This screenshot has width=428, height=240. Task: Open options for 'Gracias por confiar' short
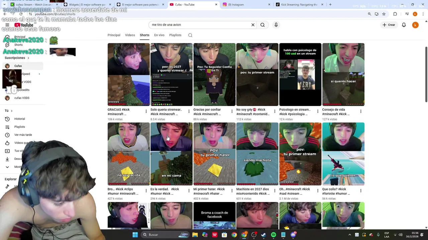click(x=232, y=111)
